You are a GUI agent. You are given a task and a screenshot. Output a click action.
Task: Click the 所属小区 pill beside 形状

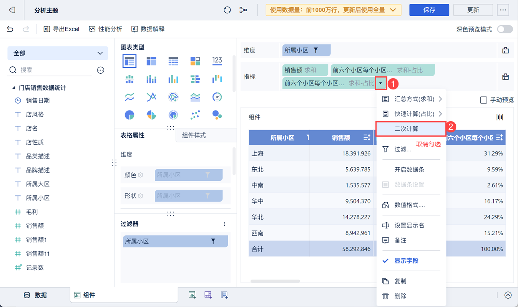tap(189, 196)
